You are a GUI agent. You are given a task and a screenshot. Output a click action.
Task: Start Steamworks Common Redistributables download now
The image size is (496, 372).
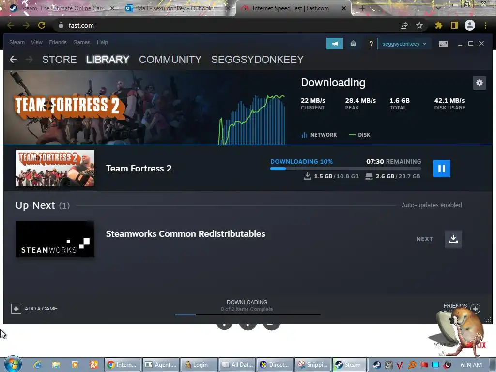pyautogui.click(x=453, y=239)
